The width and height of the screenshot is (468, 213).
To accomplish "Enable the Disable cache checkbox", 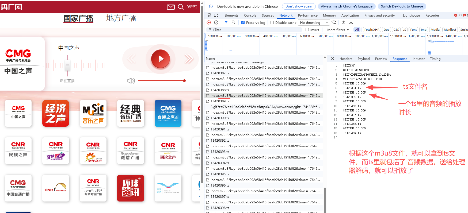I will pos(272,23).
